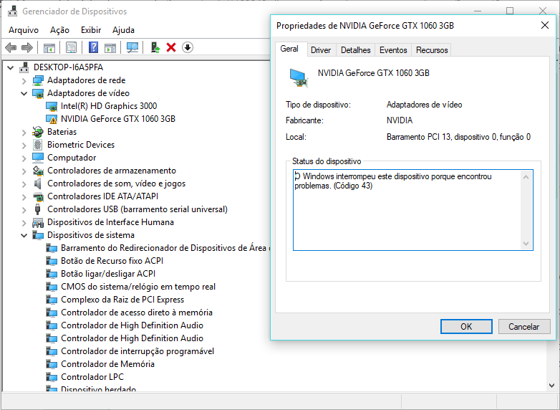Image resolution: width=560 pixels, height=410 pixels.
Task: Click the Intel(R) HD Graphics 3000 icon
Action: point(52,106)
